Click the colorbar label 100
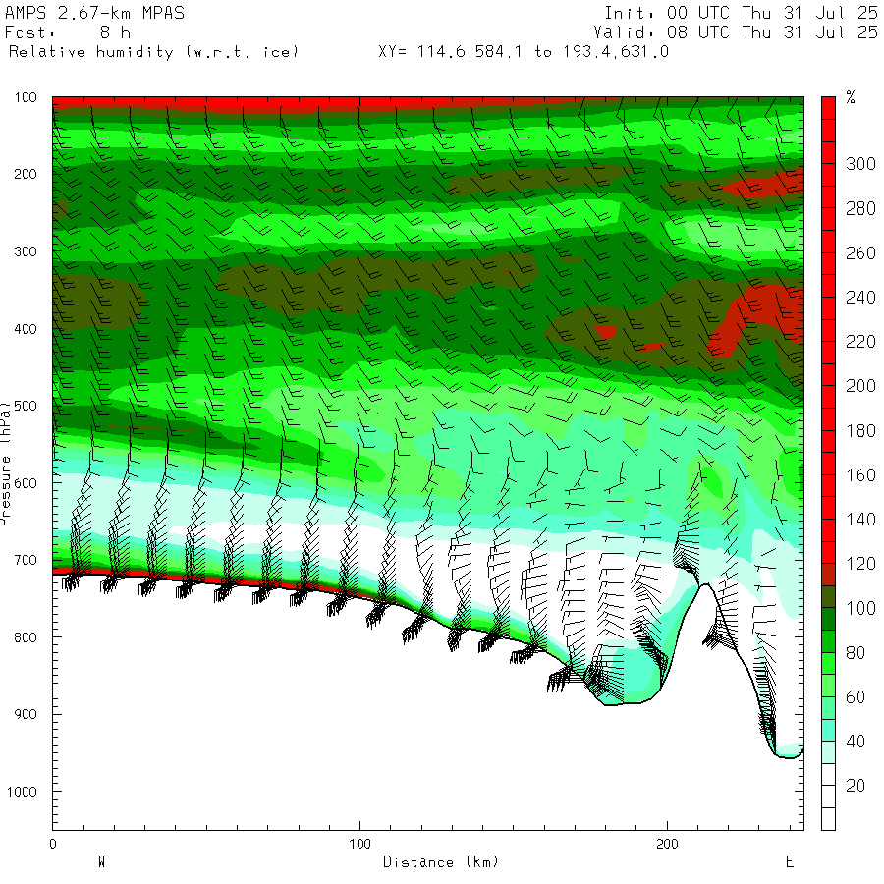The width and height of the screenshot is (884, 884). pyautogui.click(x=860, y=608)
